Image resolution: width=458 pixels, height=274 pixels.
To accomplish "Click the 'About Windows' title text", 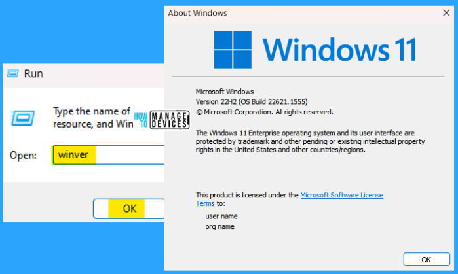I will (x=197, y=13).
